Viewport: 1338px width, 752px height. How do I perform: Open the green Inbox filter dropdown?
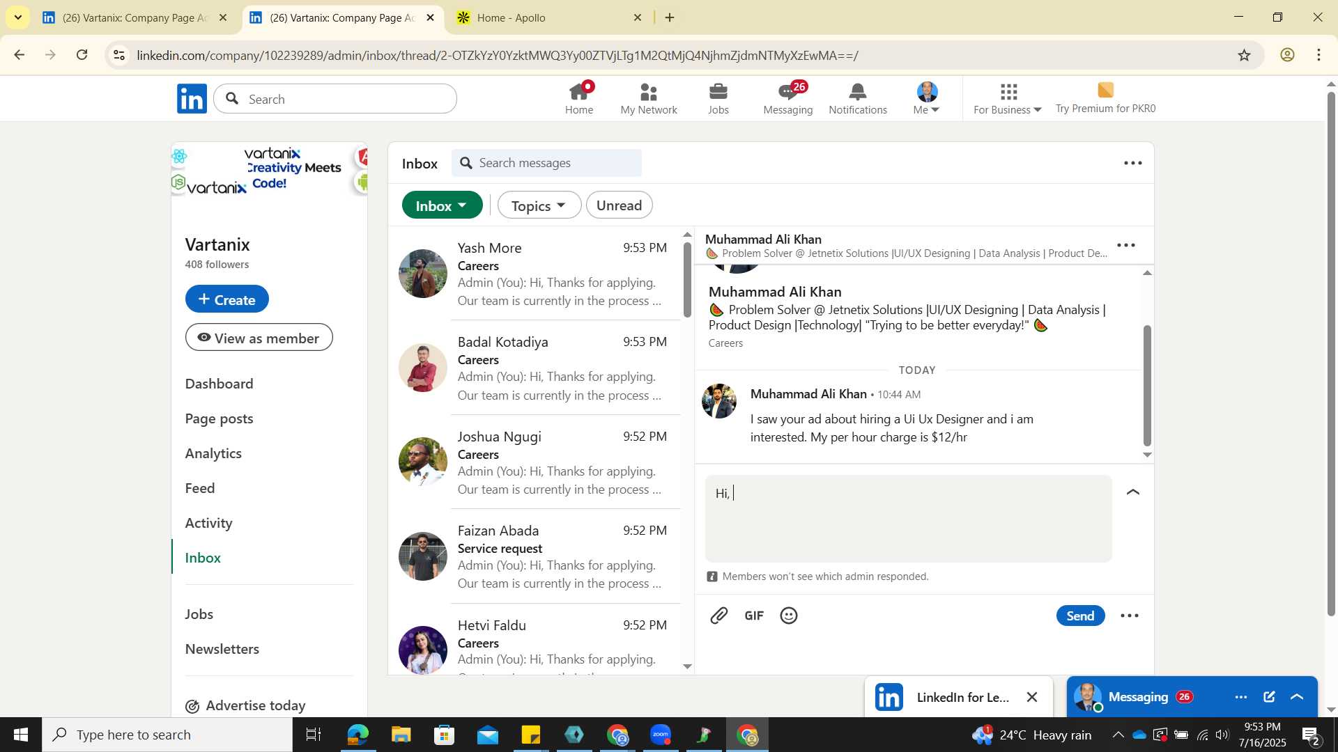point(442,205)
